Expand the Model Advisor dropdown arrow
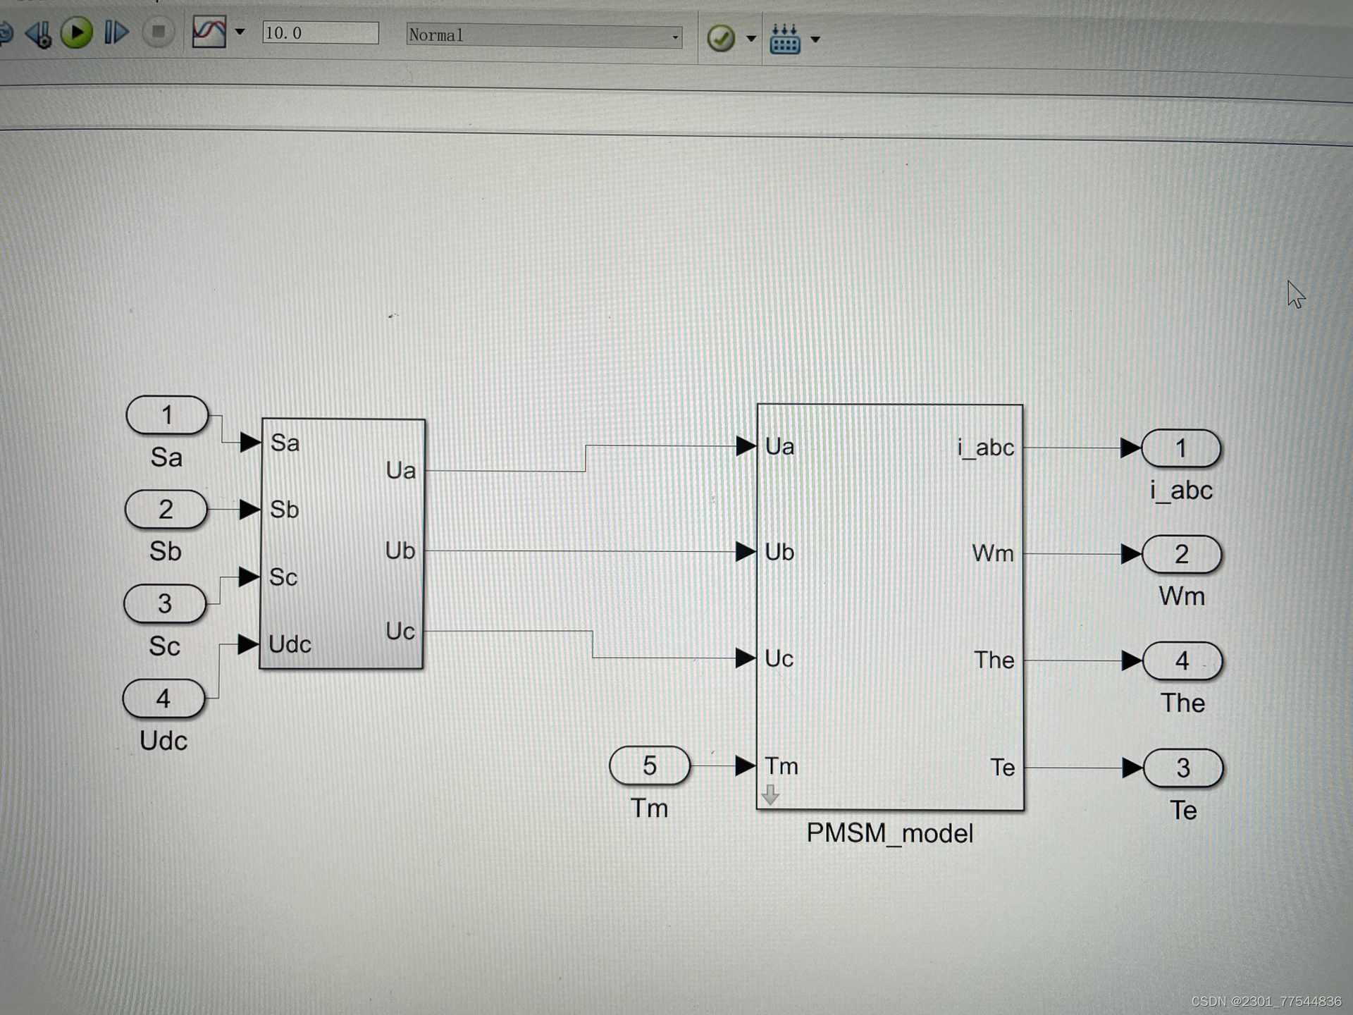 point(751,39)
